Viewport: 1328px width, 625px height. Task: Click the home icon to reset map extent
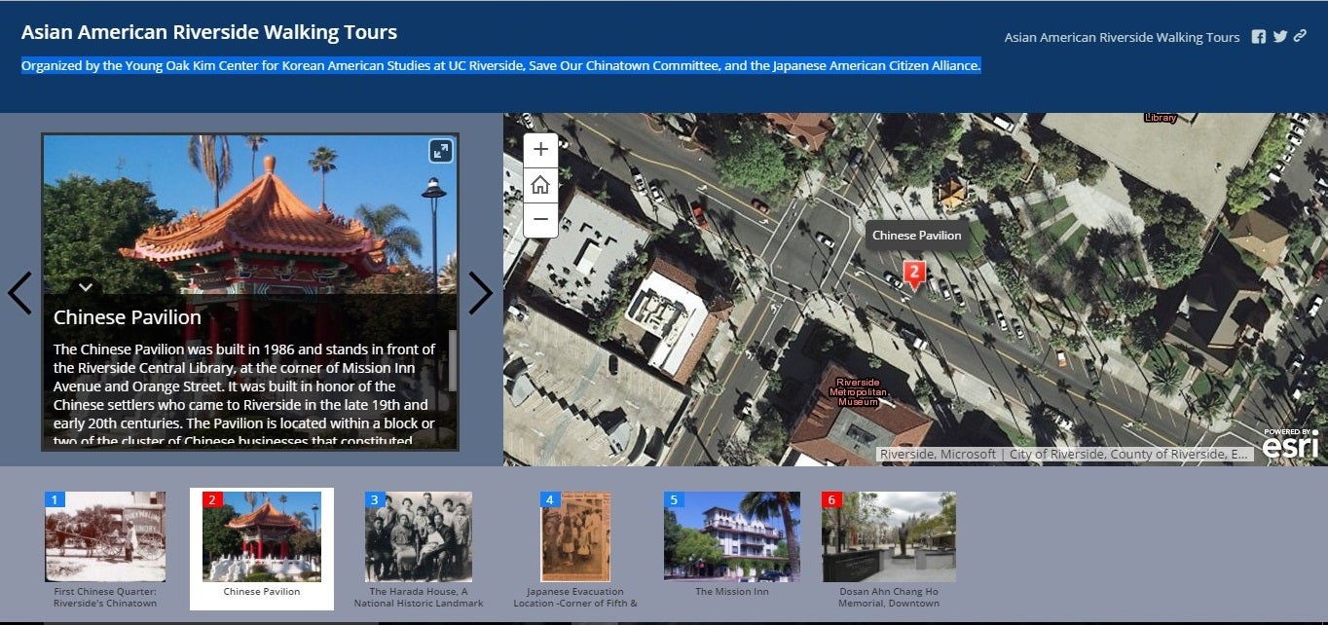[540, 185]
